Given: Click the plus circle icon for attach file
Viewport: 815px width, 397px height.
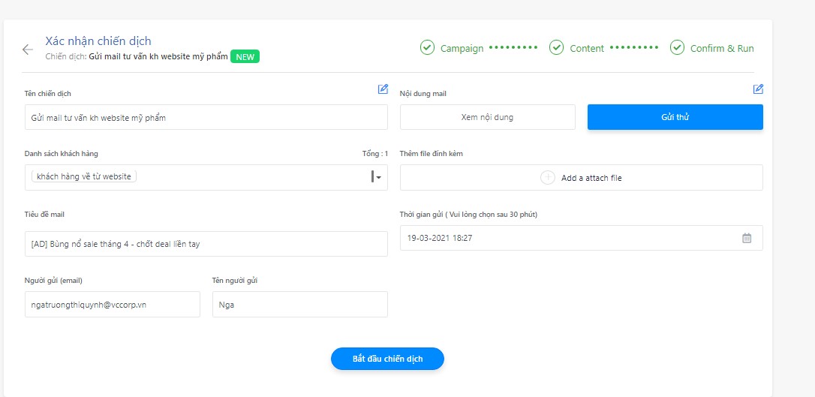Looking at the screenshot, I should (x=548, y=178).
